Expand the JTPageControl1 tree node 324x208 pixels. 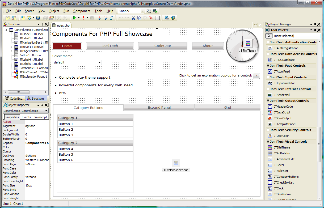click(11, 51)
